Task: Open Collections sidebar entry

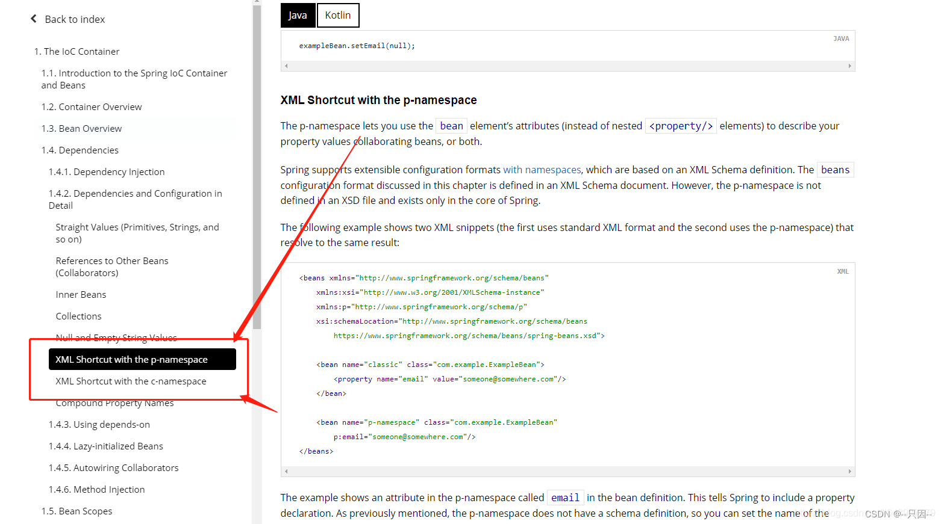Action: [x=78, y=316]
